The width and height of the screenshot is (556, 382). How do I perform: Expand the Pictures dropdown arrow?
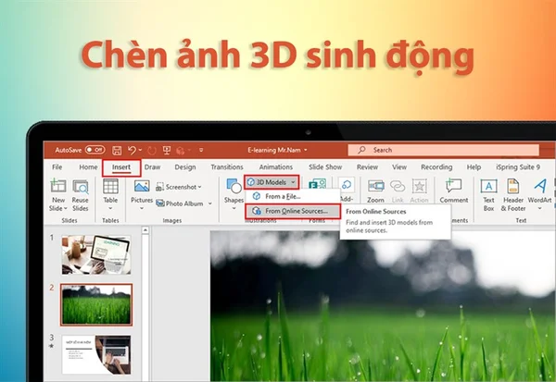(142, 208)
